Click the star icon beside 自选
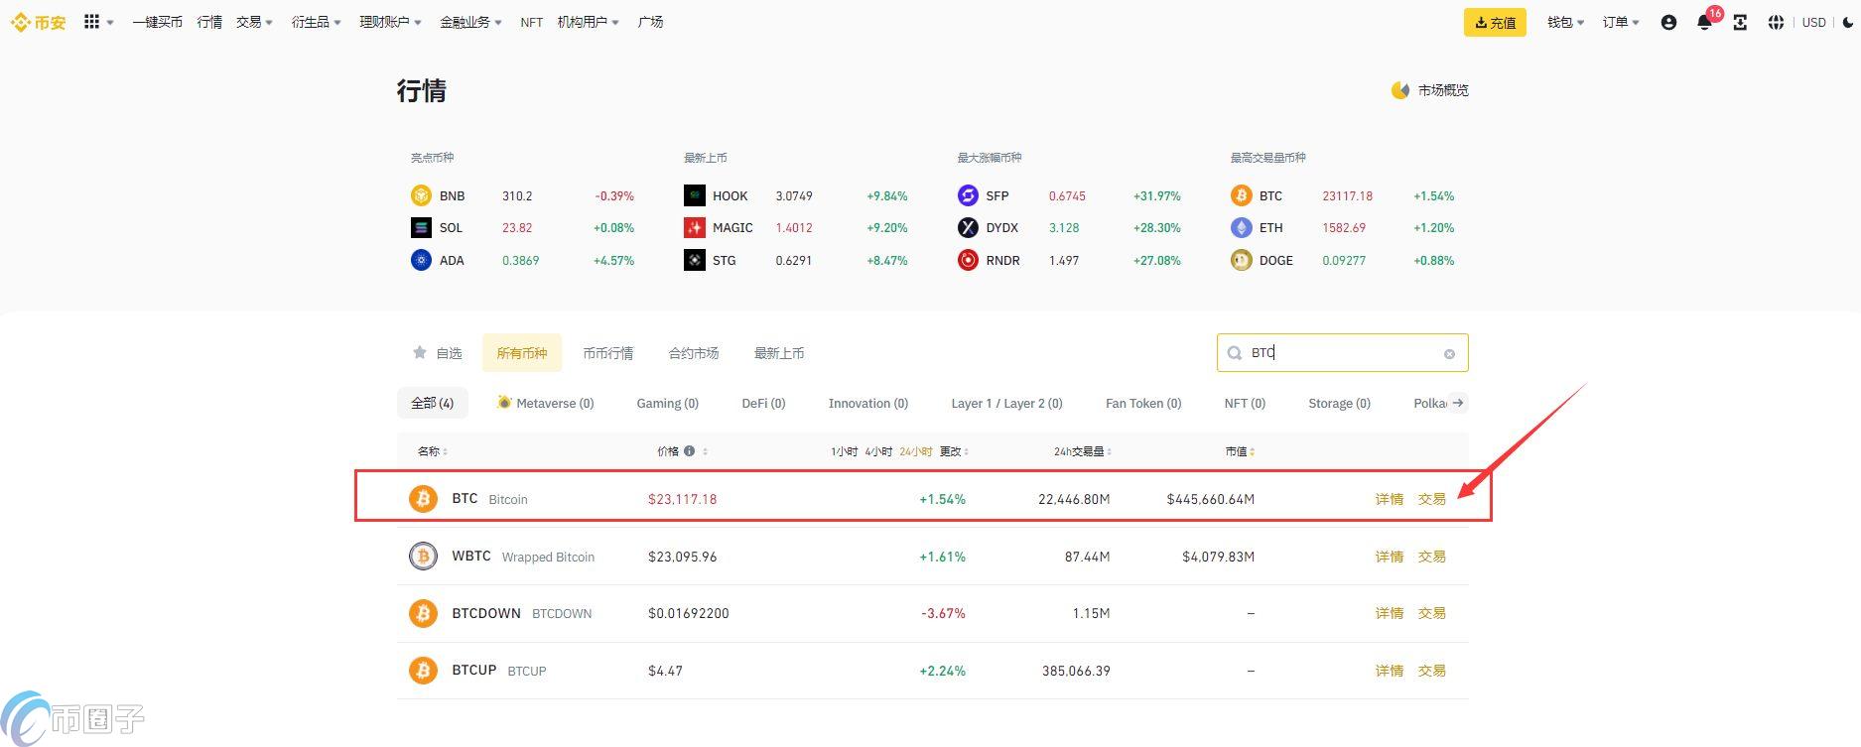Viewport: 1861px width, 747px height. point(419,352)
